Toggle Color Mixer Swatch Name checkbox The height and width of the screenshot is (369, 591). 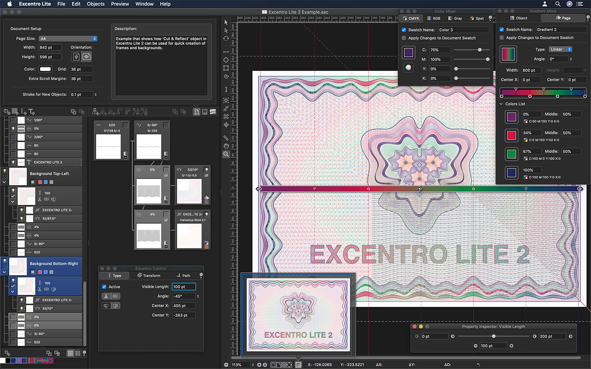pos(404,30)
